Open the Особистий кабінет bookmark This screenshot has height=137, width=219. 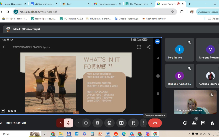pos(154,19)
